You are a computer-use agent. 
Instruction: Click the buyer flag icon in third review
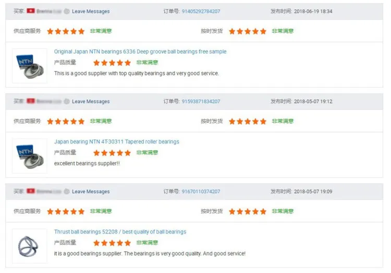(31, 191)
